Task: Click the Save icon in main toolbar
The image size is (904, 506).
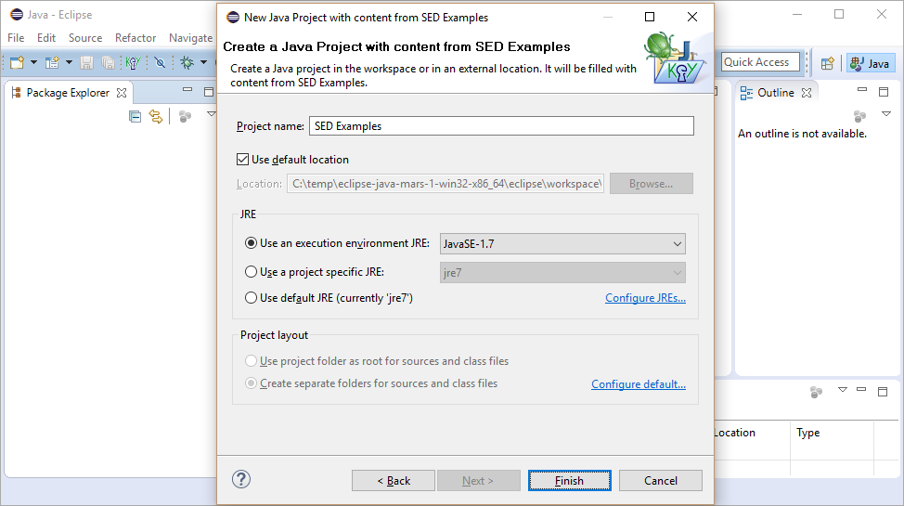Action: (x=86, y=62)
